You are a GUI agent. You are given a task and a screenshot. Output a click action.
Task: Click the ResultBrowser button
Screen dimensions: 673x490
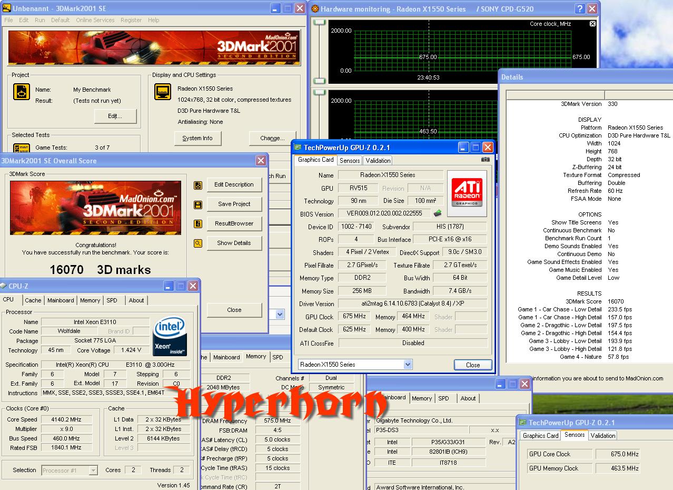pyautogui.click(x=234, y=223)
